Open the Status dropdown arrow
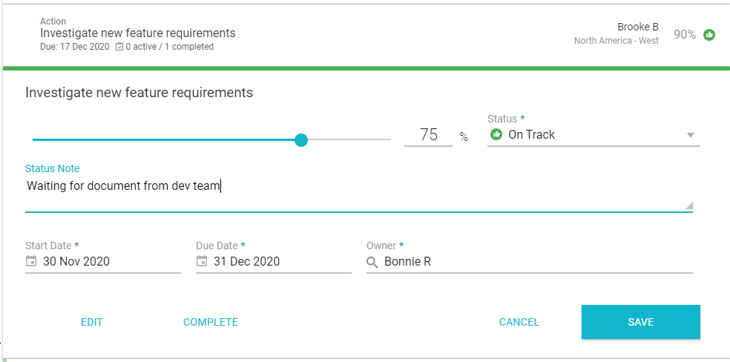This screenshot has height=362, width=730. click(690, 135)
